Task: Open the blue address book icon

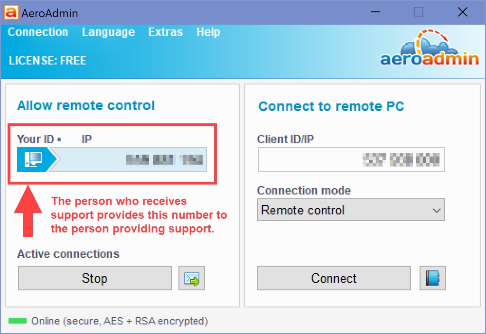Action: pyautogui.click(x=433, y=278)
